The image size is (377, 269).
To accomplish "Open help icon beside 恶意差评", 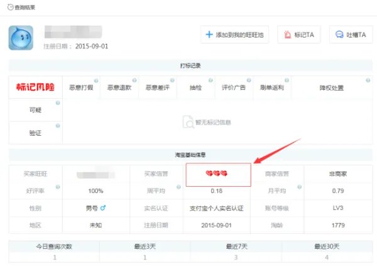I will click(x=172, y=80).
